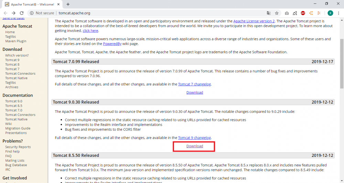
Task: Open the Bug Database link
Action: pos(16,165)
